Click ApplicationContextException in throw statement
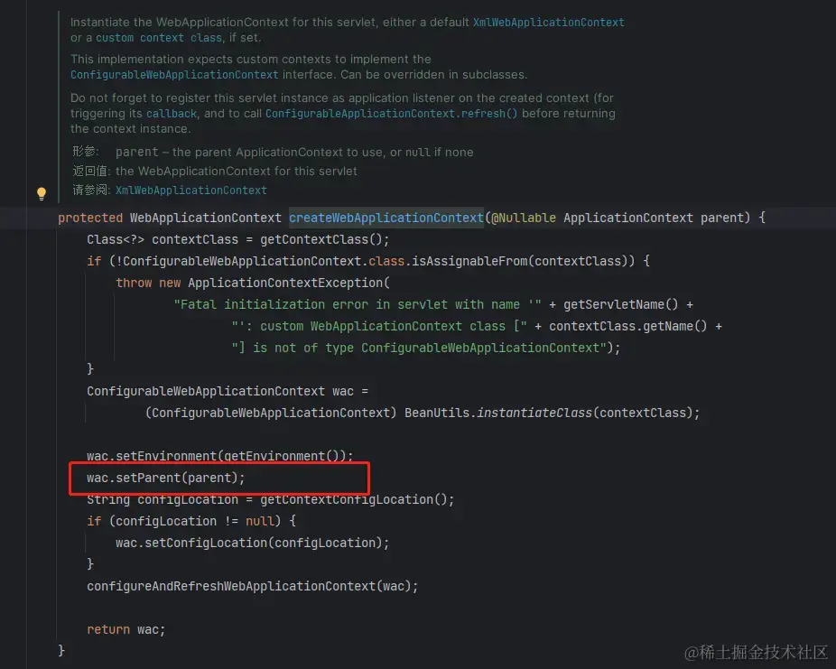Viewport: 836px width, 669px height. coord(285,283)
